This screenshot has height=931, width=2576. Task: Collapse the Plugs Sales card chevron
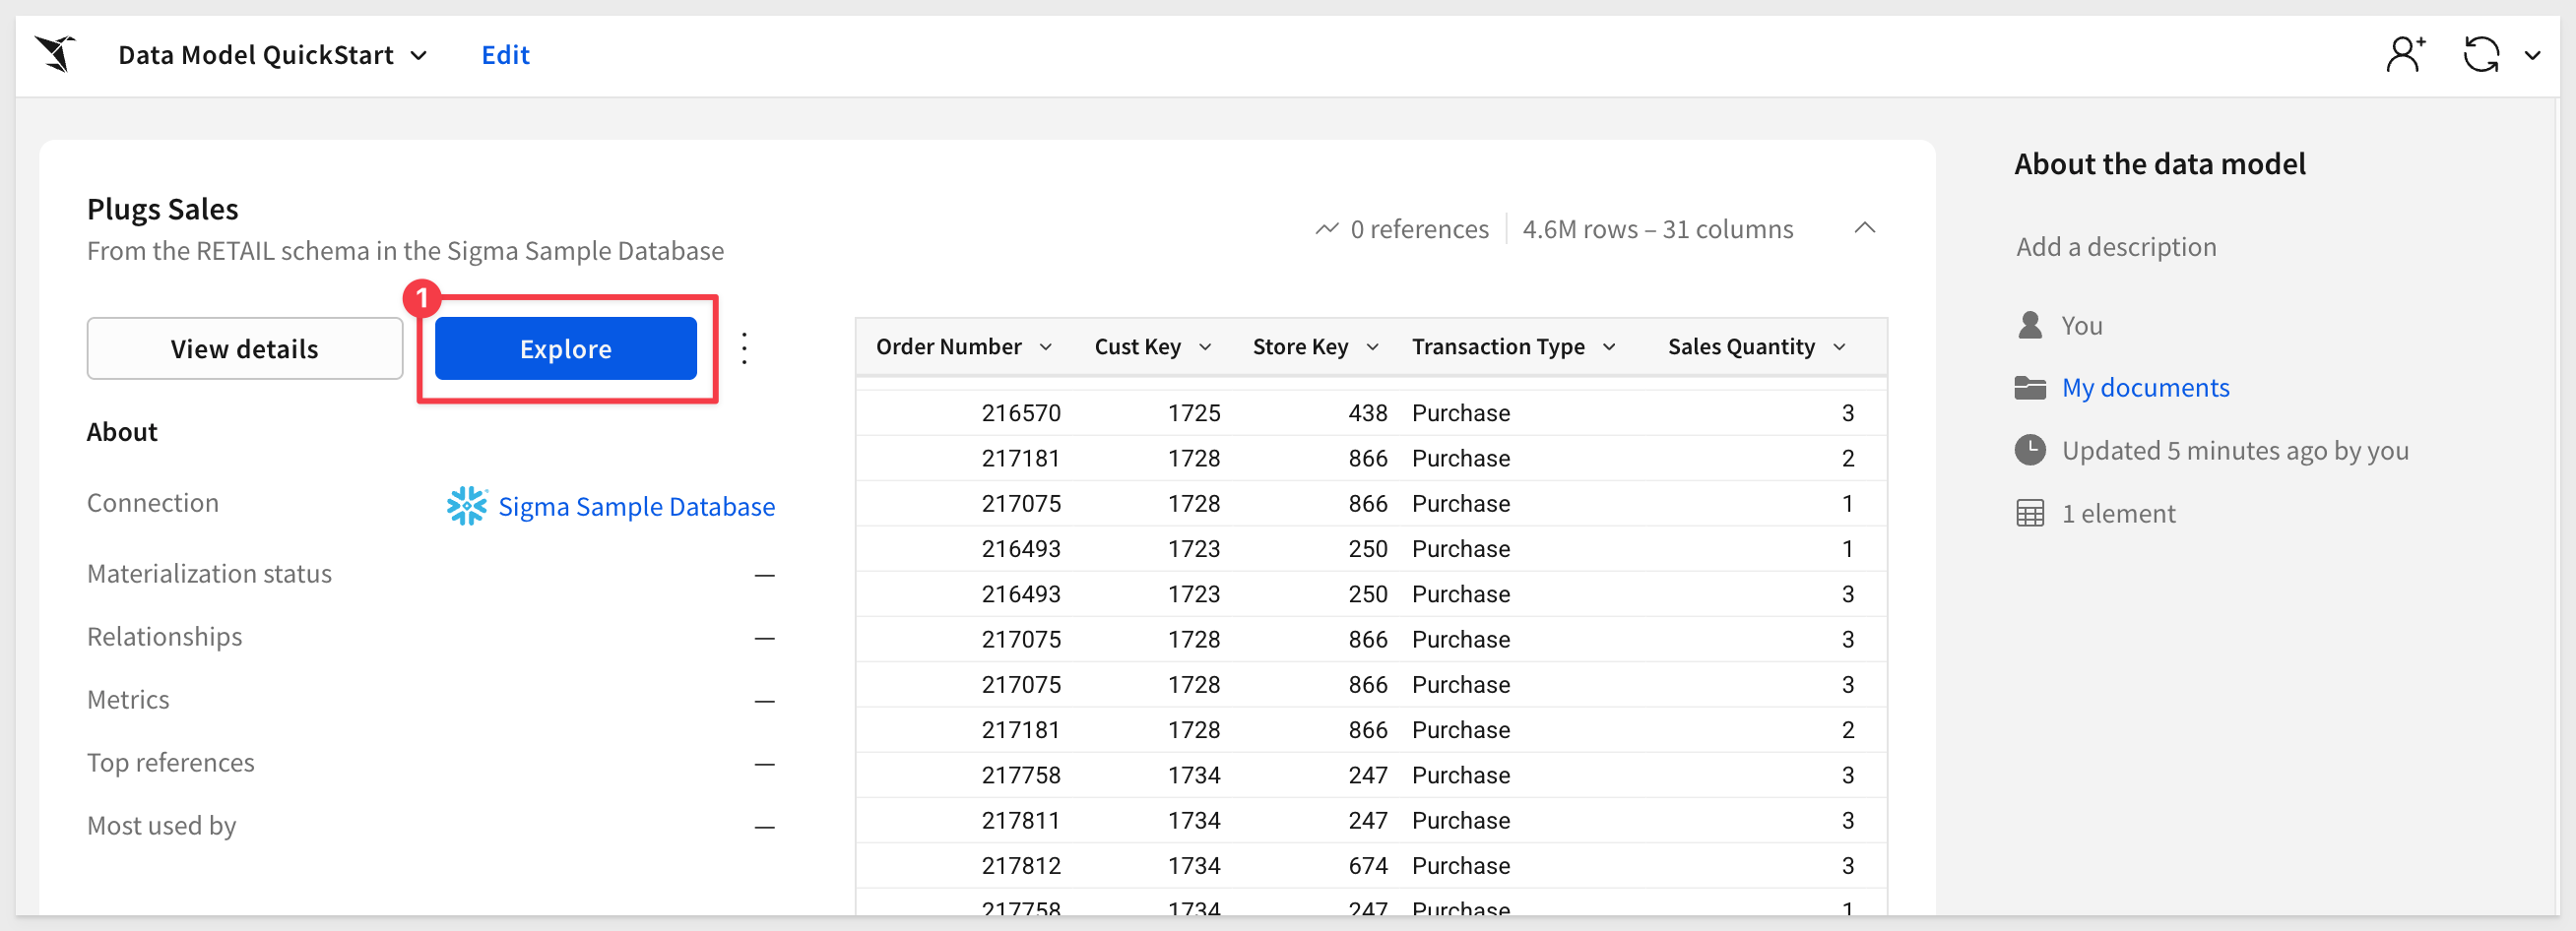tap(1864, 227)
